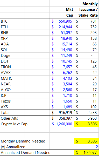
Task: Click the green error indicator on Total cell
Action: point(75,110)
